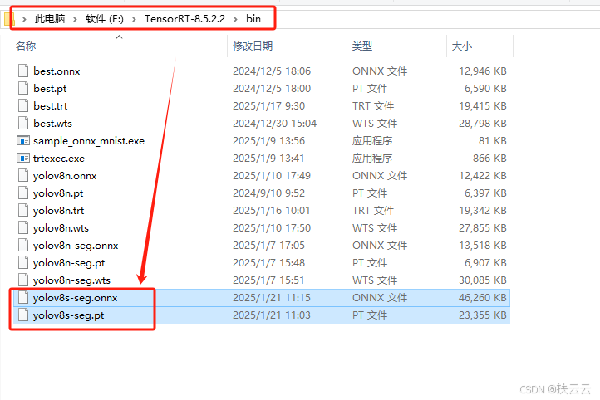Viewport: 600px width, 400px height.
Task: Click the trtexec.exe application icon
Action: point(23,159)
